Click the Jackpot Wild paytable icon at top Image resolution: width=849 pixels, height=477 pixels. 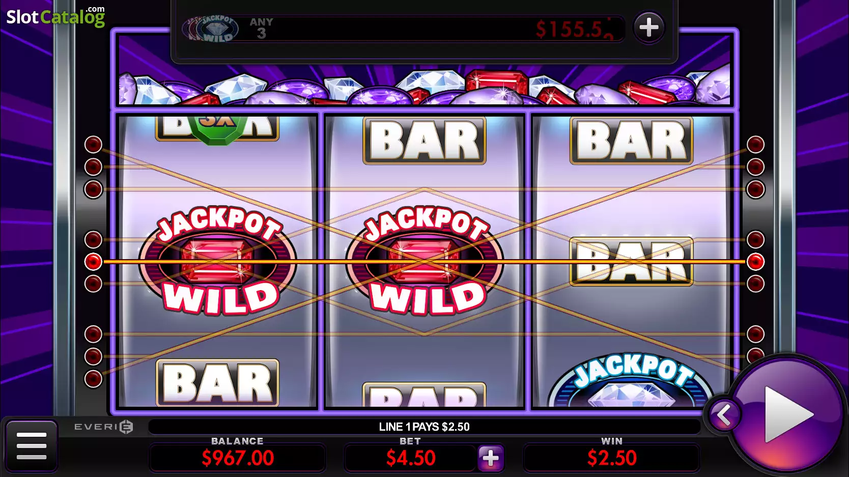210,29
